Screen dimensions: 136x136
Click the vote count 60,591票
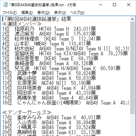pos(110,68)
